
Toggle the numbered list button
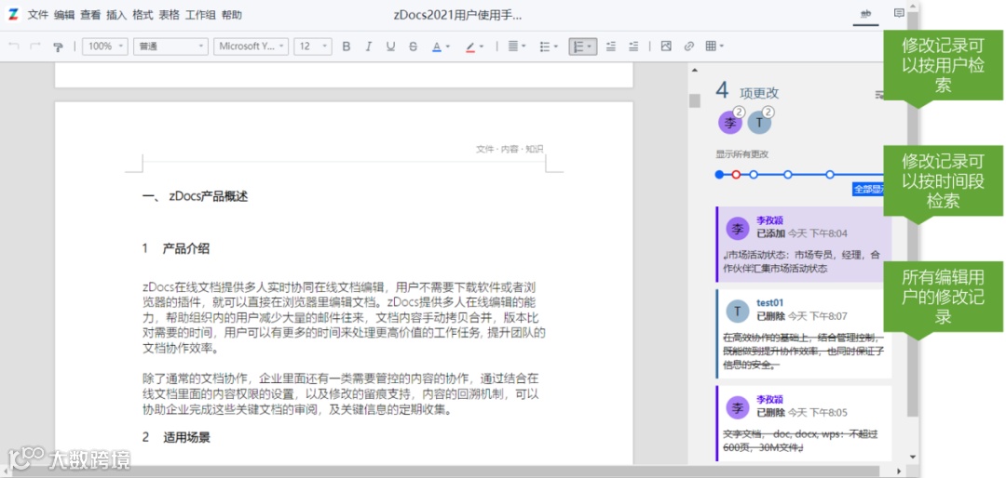[582, 46]
